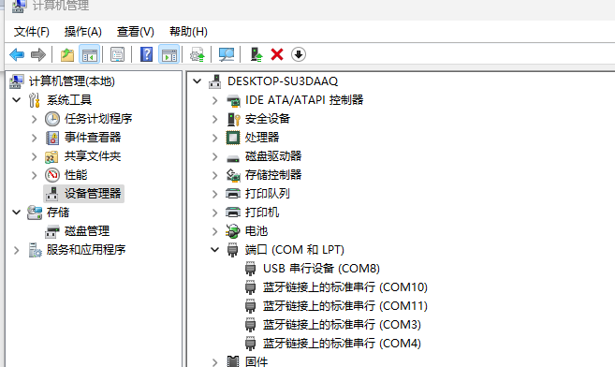
Task: Select 蓝牙链接上的标准串行 (COM11)
Action: 345,306
